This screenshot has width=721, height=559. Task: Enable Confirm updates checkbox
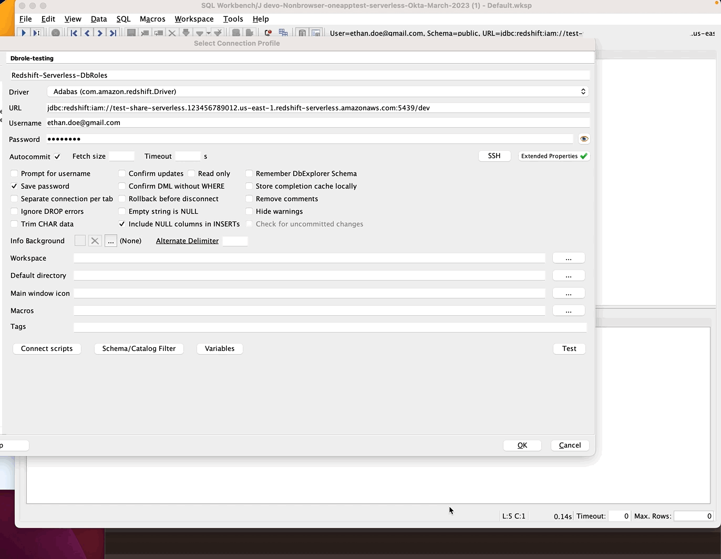pyautogui.click(x=122, y=173)
